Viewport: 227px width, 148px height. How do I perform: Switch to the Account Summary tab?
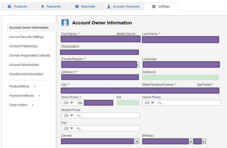point(123,7)
